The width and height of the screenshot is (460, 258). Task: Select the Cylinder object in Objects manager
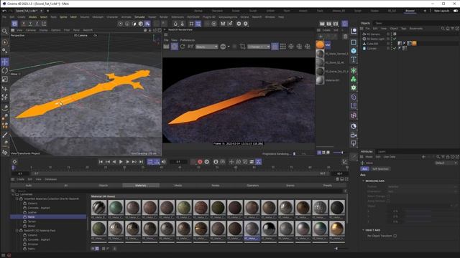pyautogui.click(x=372, y=48)
